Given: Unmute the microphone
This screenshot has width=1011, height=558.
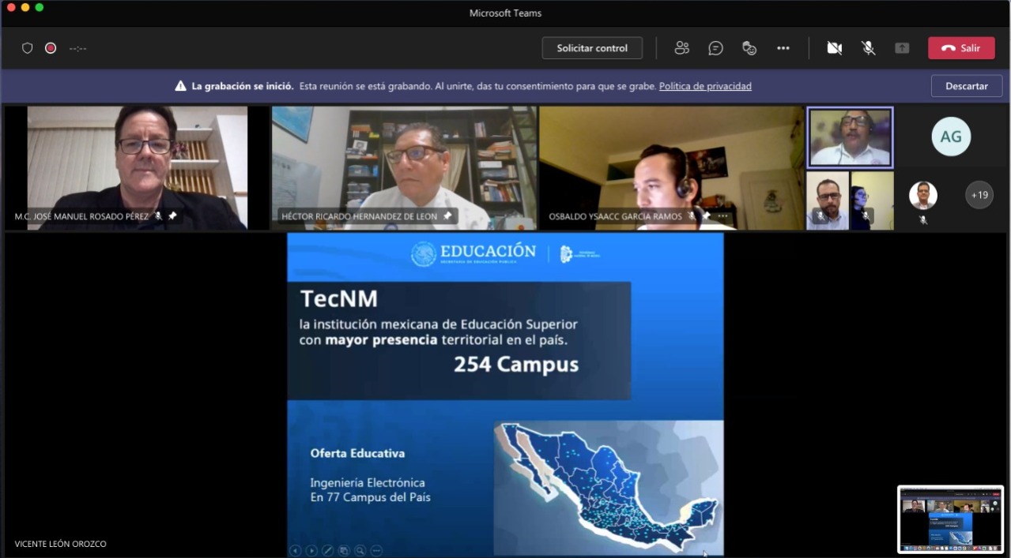Looking at the screenshot, I should pyautogui.click(x=868, y=48).
